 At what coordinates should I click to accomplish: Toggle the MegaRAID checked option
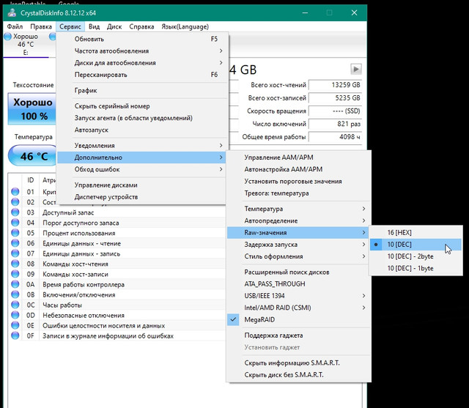coord(298,319)
